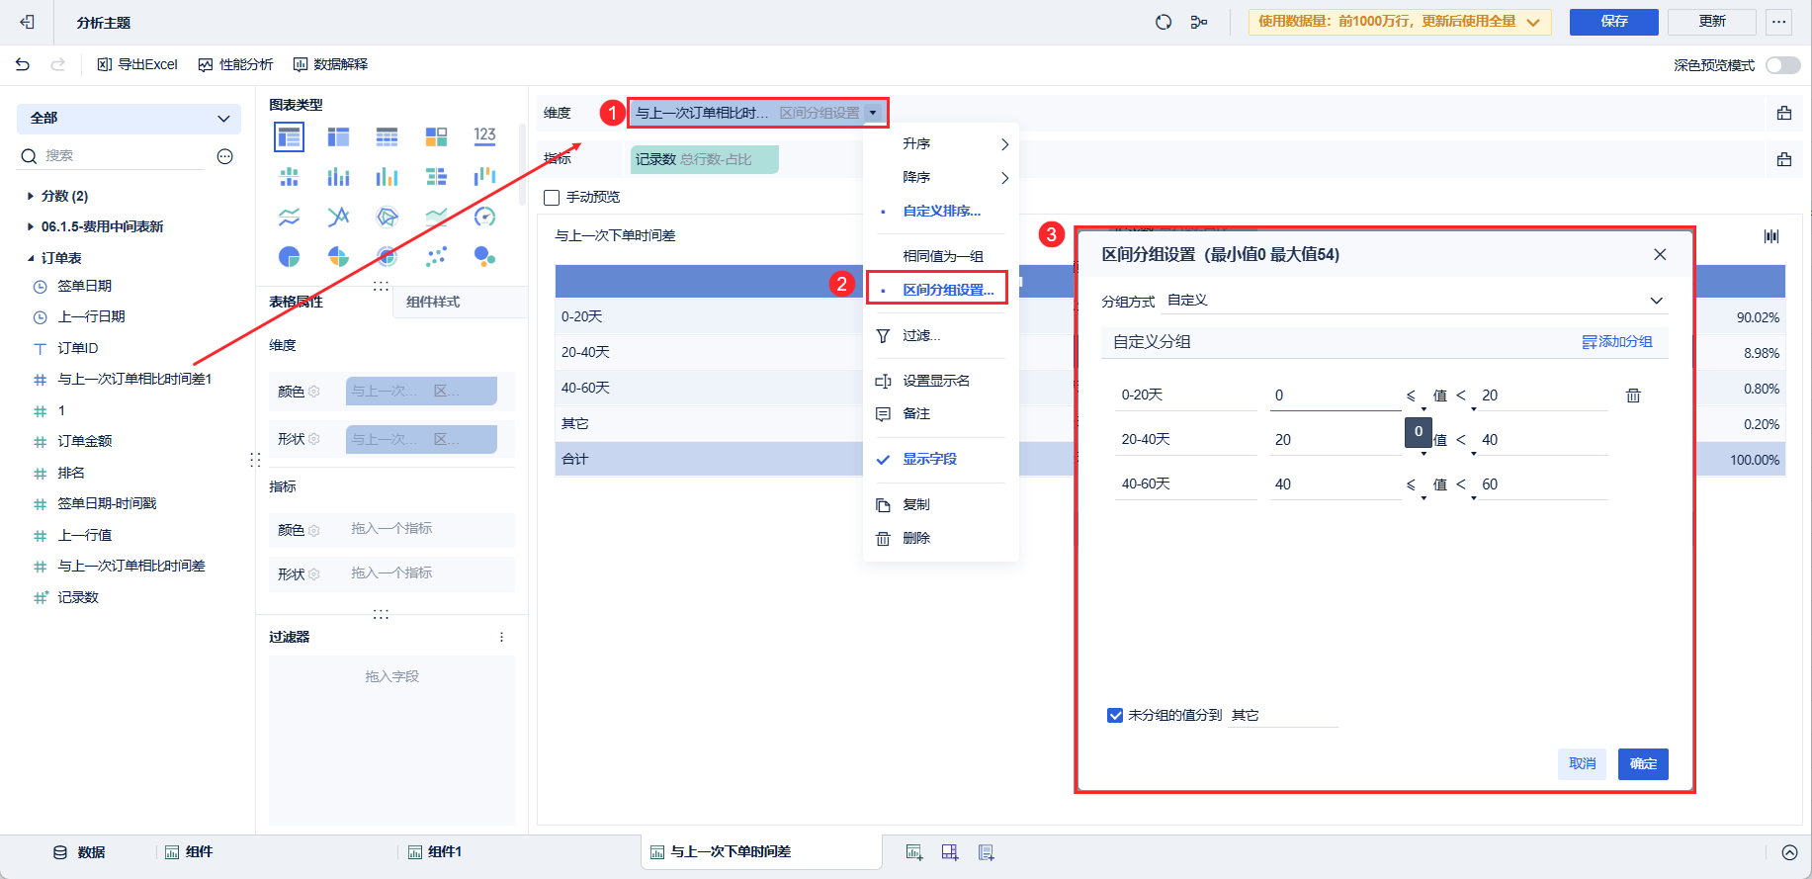Select the comparison bar chart type

click(436, 177)
